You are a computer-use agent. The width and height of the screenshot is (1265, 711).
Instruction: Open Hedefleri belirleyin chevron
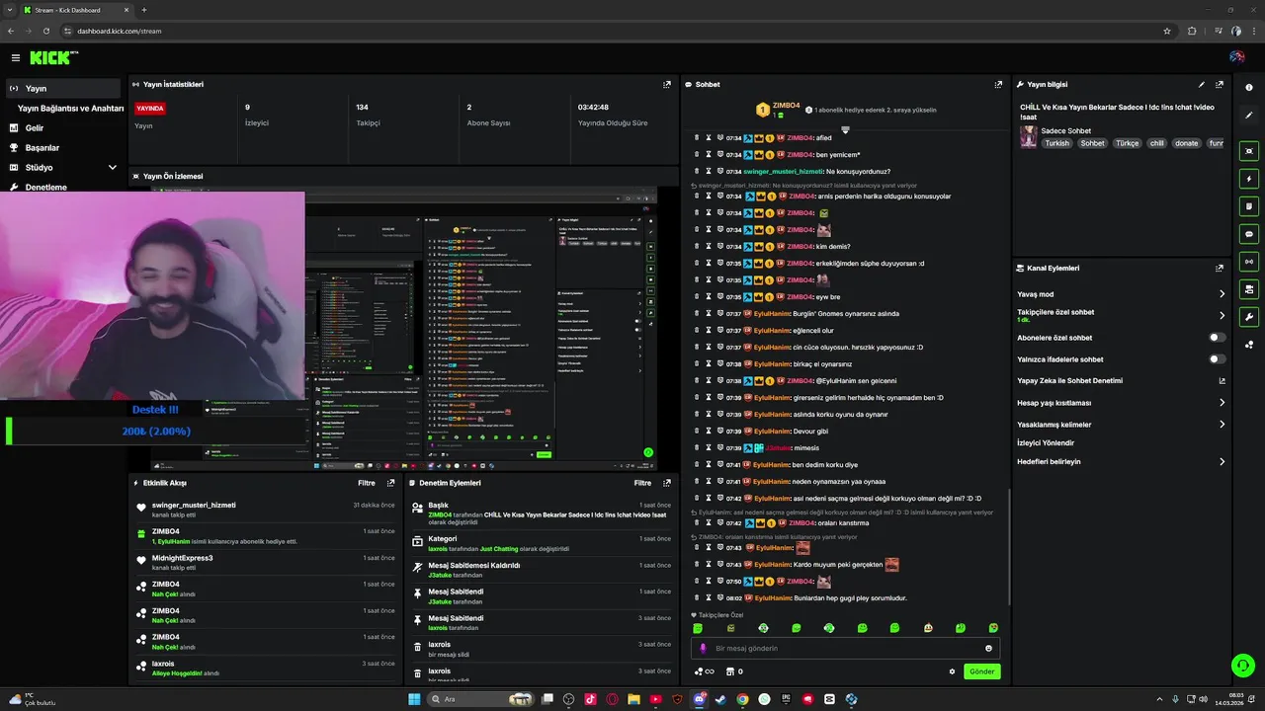coord(1222,462)
